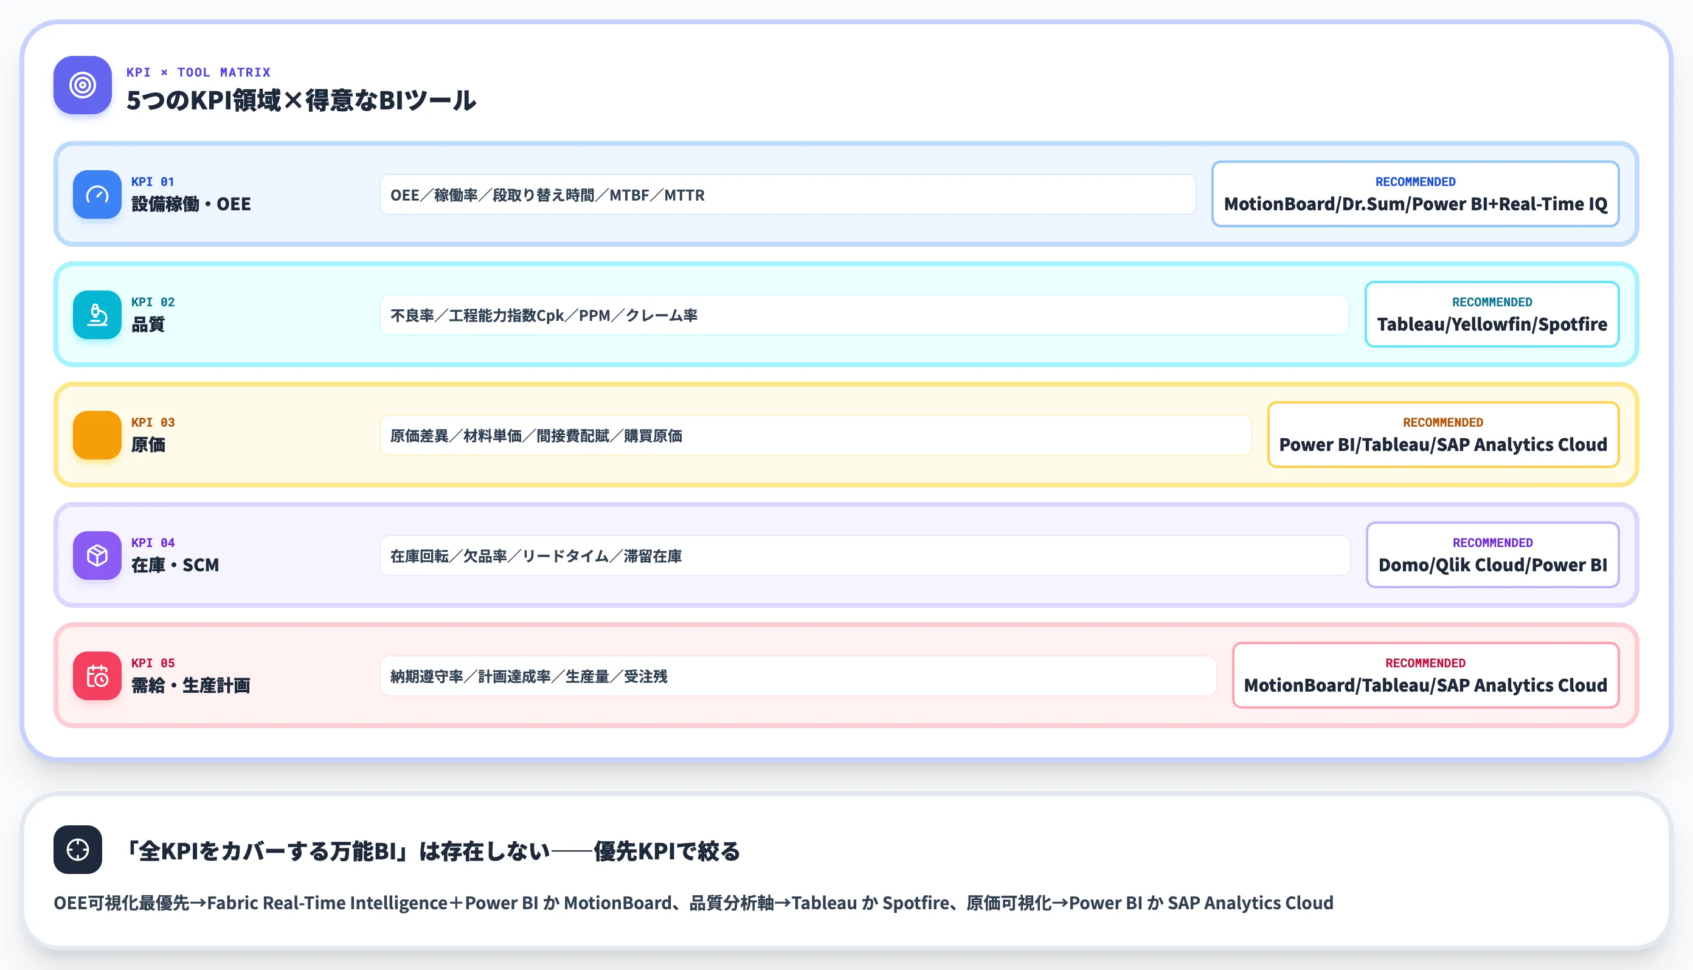Click the 原価 title
Viewport: 1693px width, 970px height.
148,444
